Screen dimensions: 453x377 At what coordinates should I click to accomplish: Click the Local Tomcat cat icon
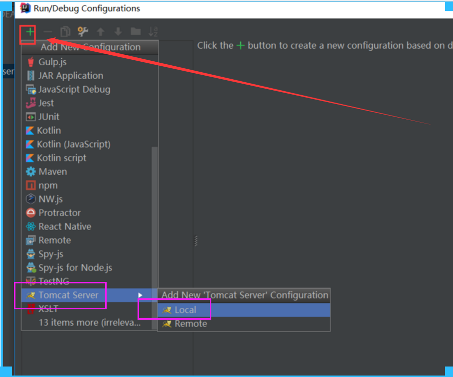point(167,310)
